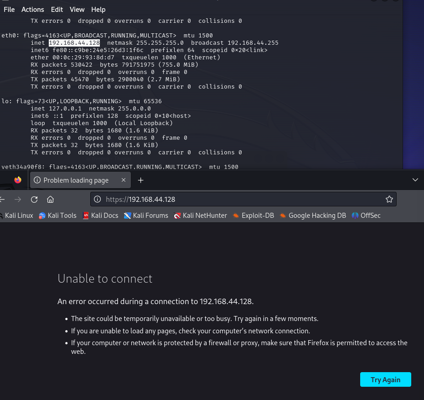The image size is (424, 400).
Task: Select the Problem loading page tab
Action: click(x=75, y=180)
